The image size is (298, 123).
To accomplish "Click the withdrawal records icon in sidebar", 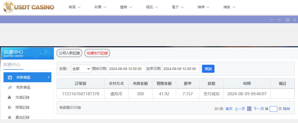I will 9,107.
